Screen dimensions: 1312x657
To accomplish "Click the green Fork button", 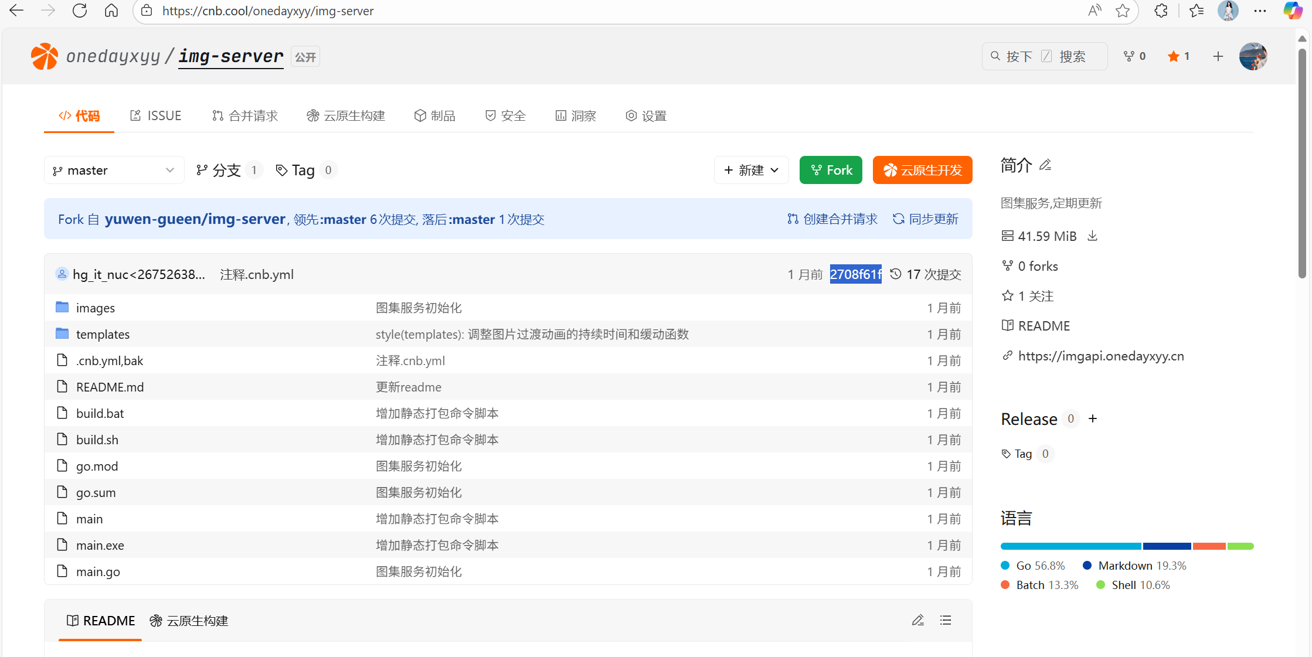I will [x=830, y=170].
